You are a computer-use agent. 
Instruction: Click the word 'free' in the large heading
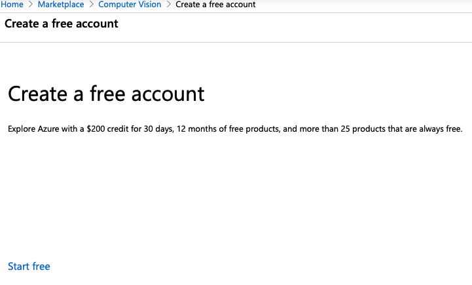click(x=106, y=94)
